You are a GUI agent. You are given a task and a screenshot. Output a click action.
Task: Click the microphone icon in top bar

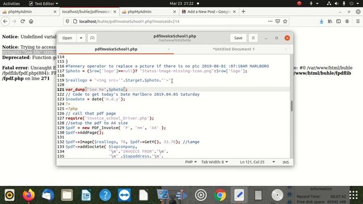click(344, 3)
